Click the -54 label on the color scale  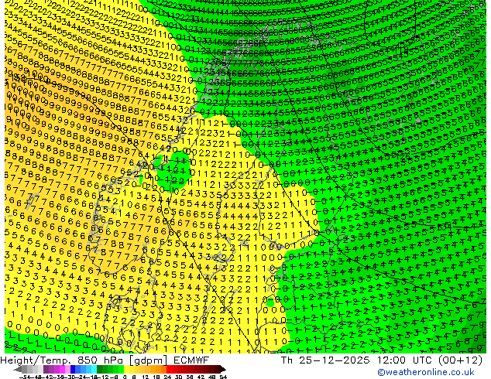pos(25,377)
